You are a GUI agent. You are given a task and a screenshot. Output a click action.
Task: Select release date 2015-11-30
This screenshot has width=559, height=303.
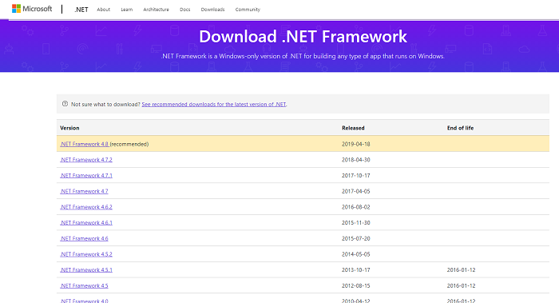(x=356, y=223)
